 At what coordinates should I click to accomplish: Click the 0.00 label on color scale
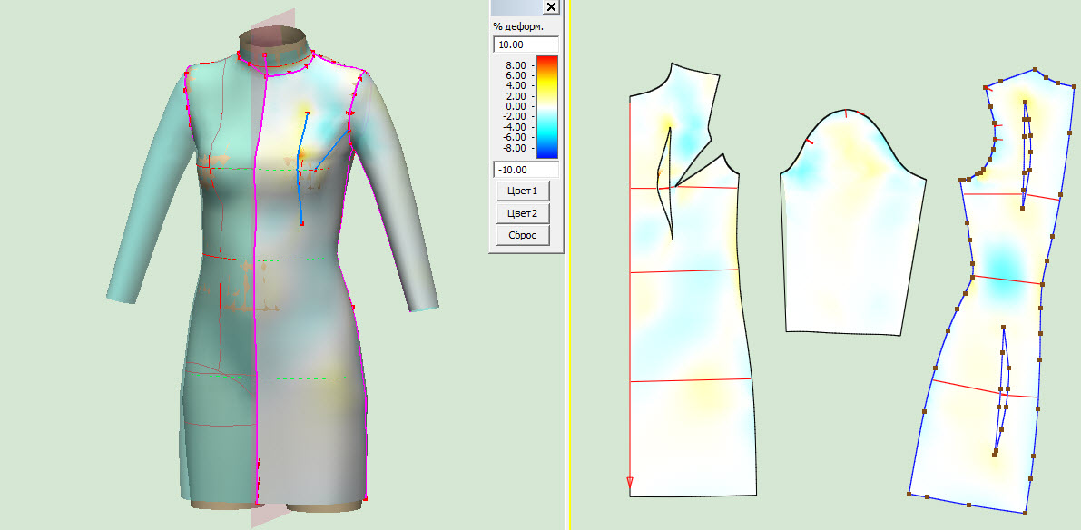coord(516,107)
